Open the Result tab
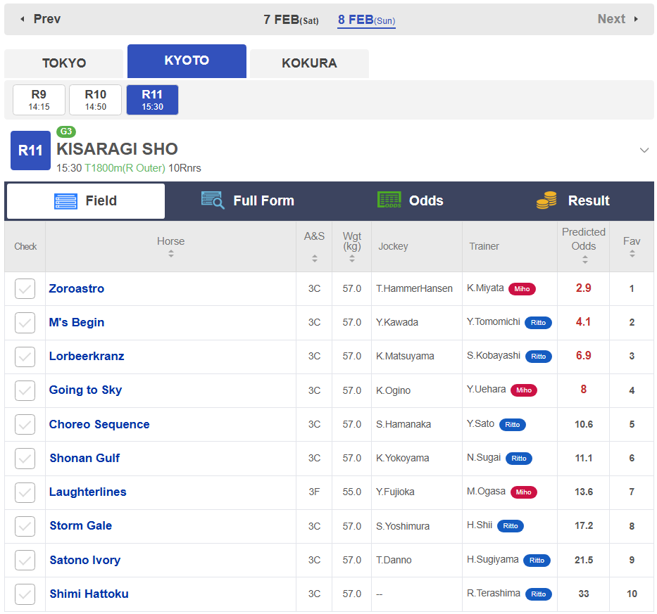 tap(572, 201)
